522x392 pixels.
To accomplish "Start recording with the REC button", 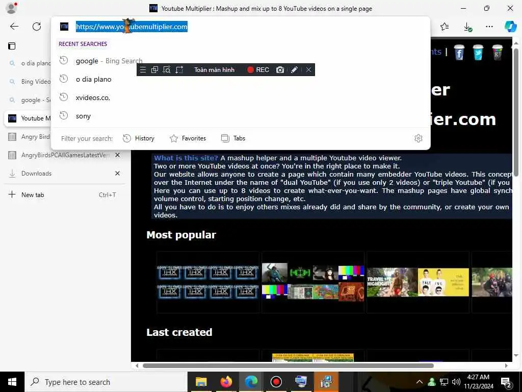I will [258, 69].
